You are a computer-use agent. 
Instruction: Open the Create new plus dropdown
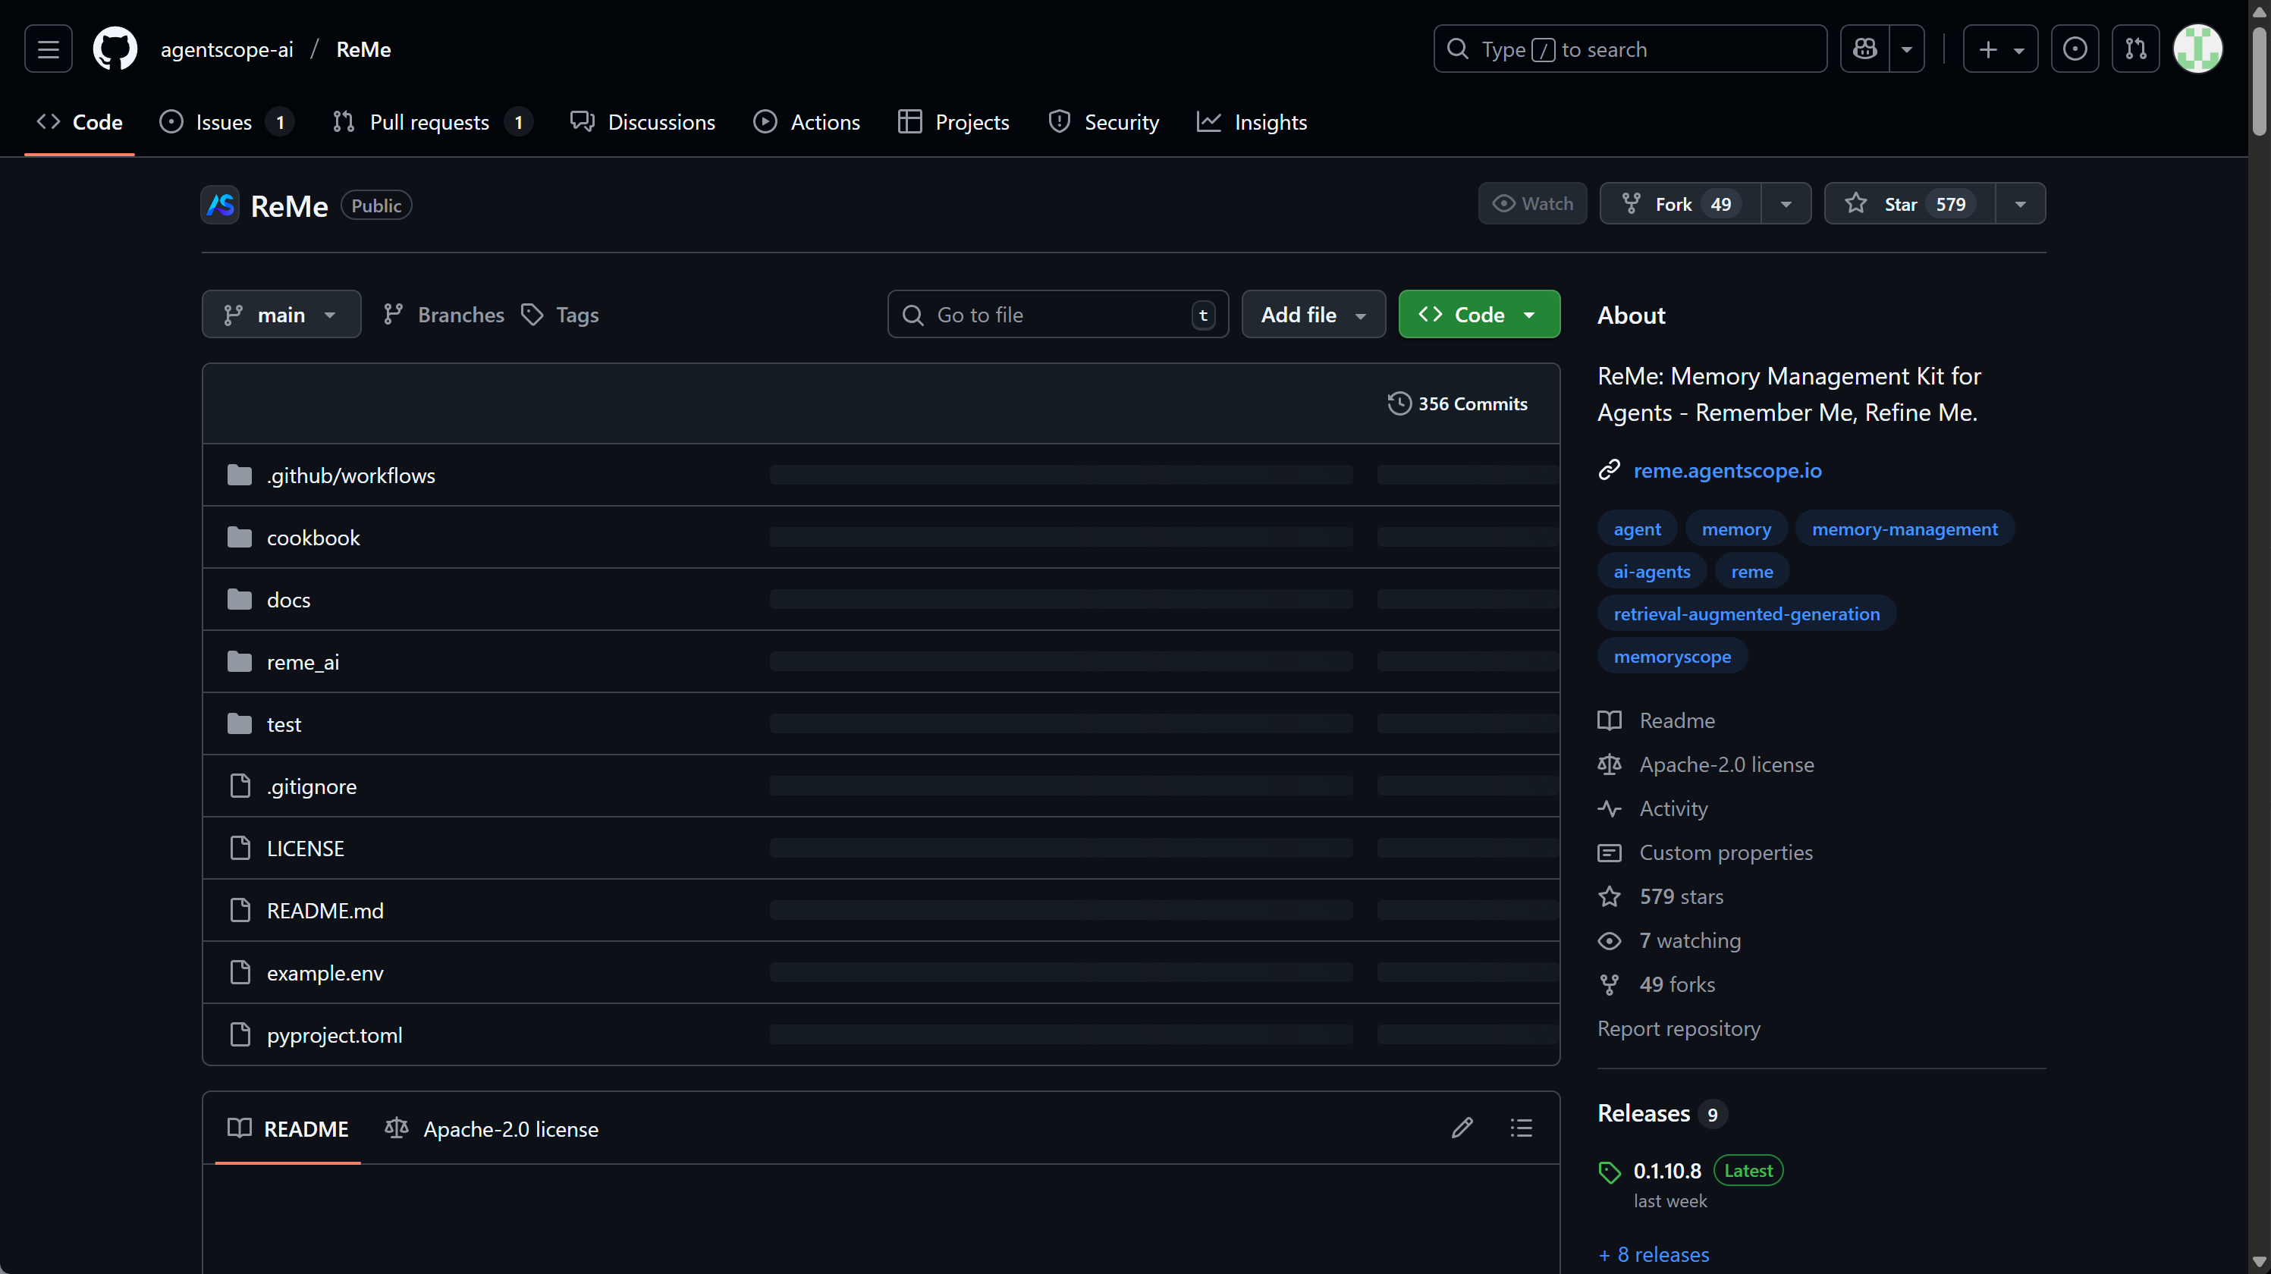(x=1999, y=49)
